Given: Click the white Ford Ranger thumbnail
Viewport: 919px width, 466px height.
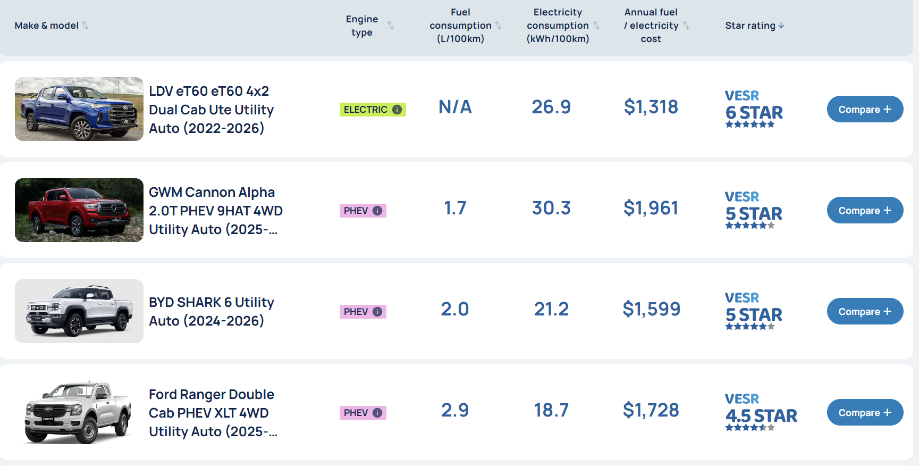Looking at the screenshot, I should pos(79,412).
